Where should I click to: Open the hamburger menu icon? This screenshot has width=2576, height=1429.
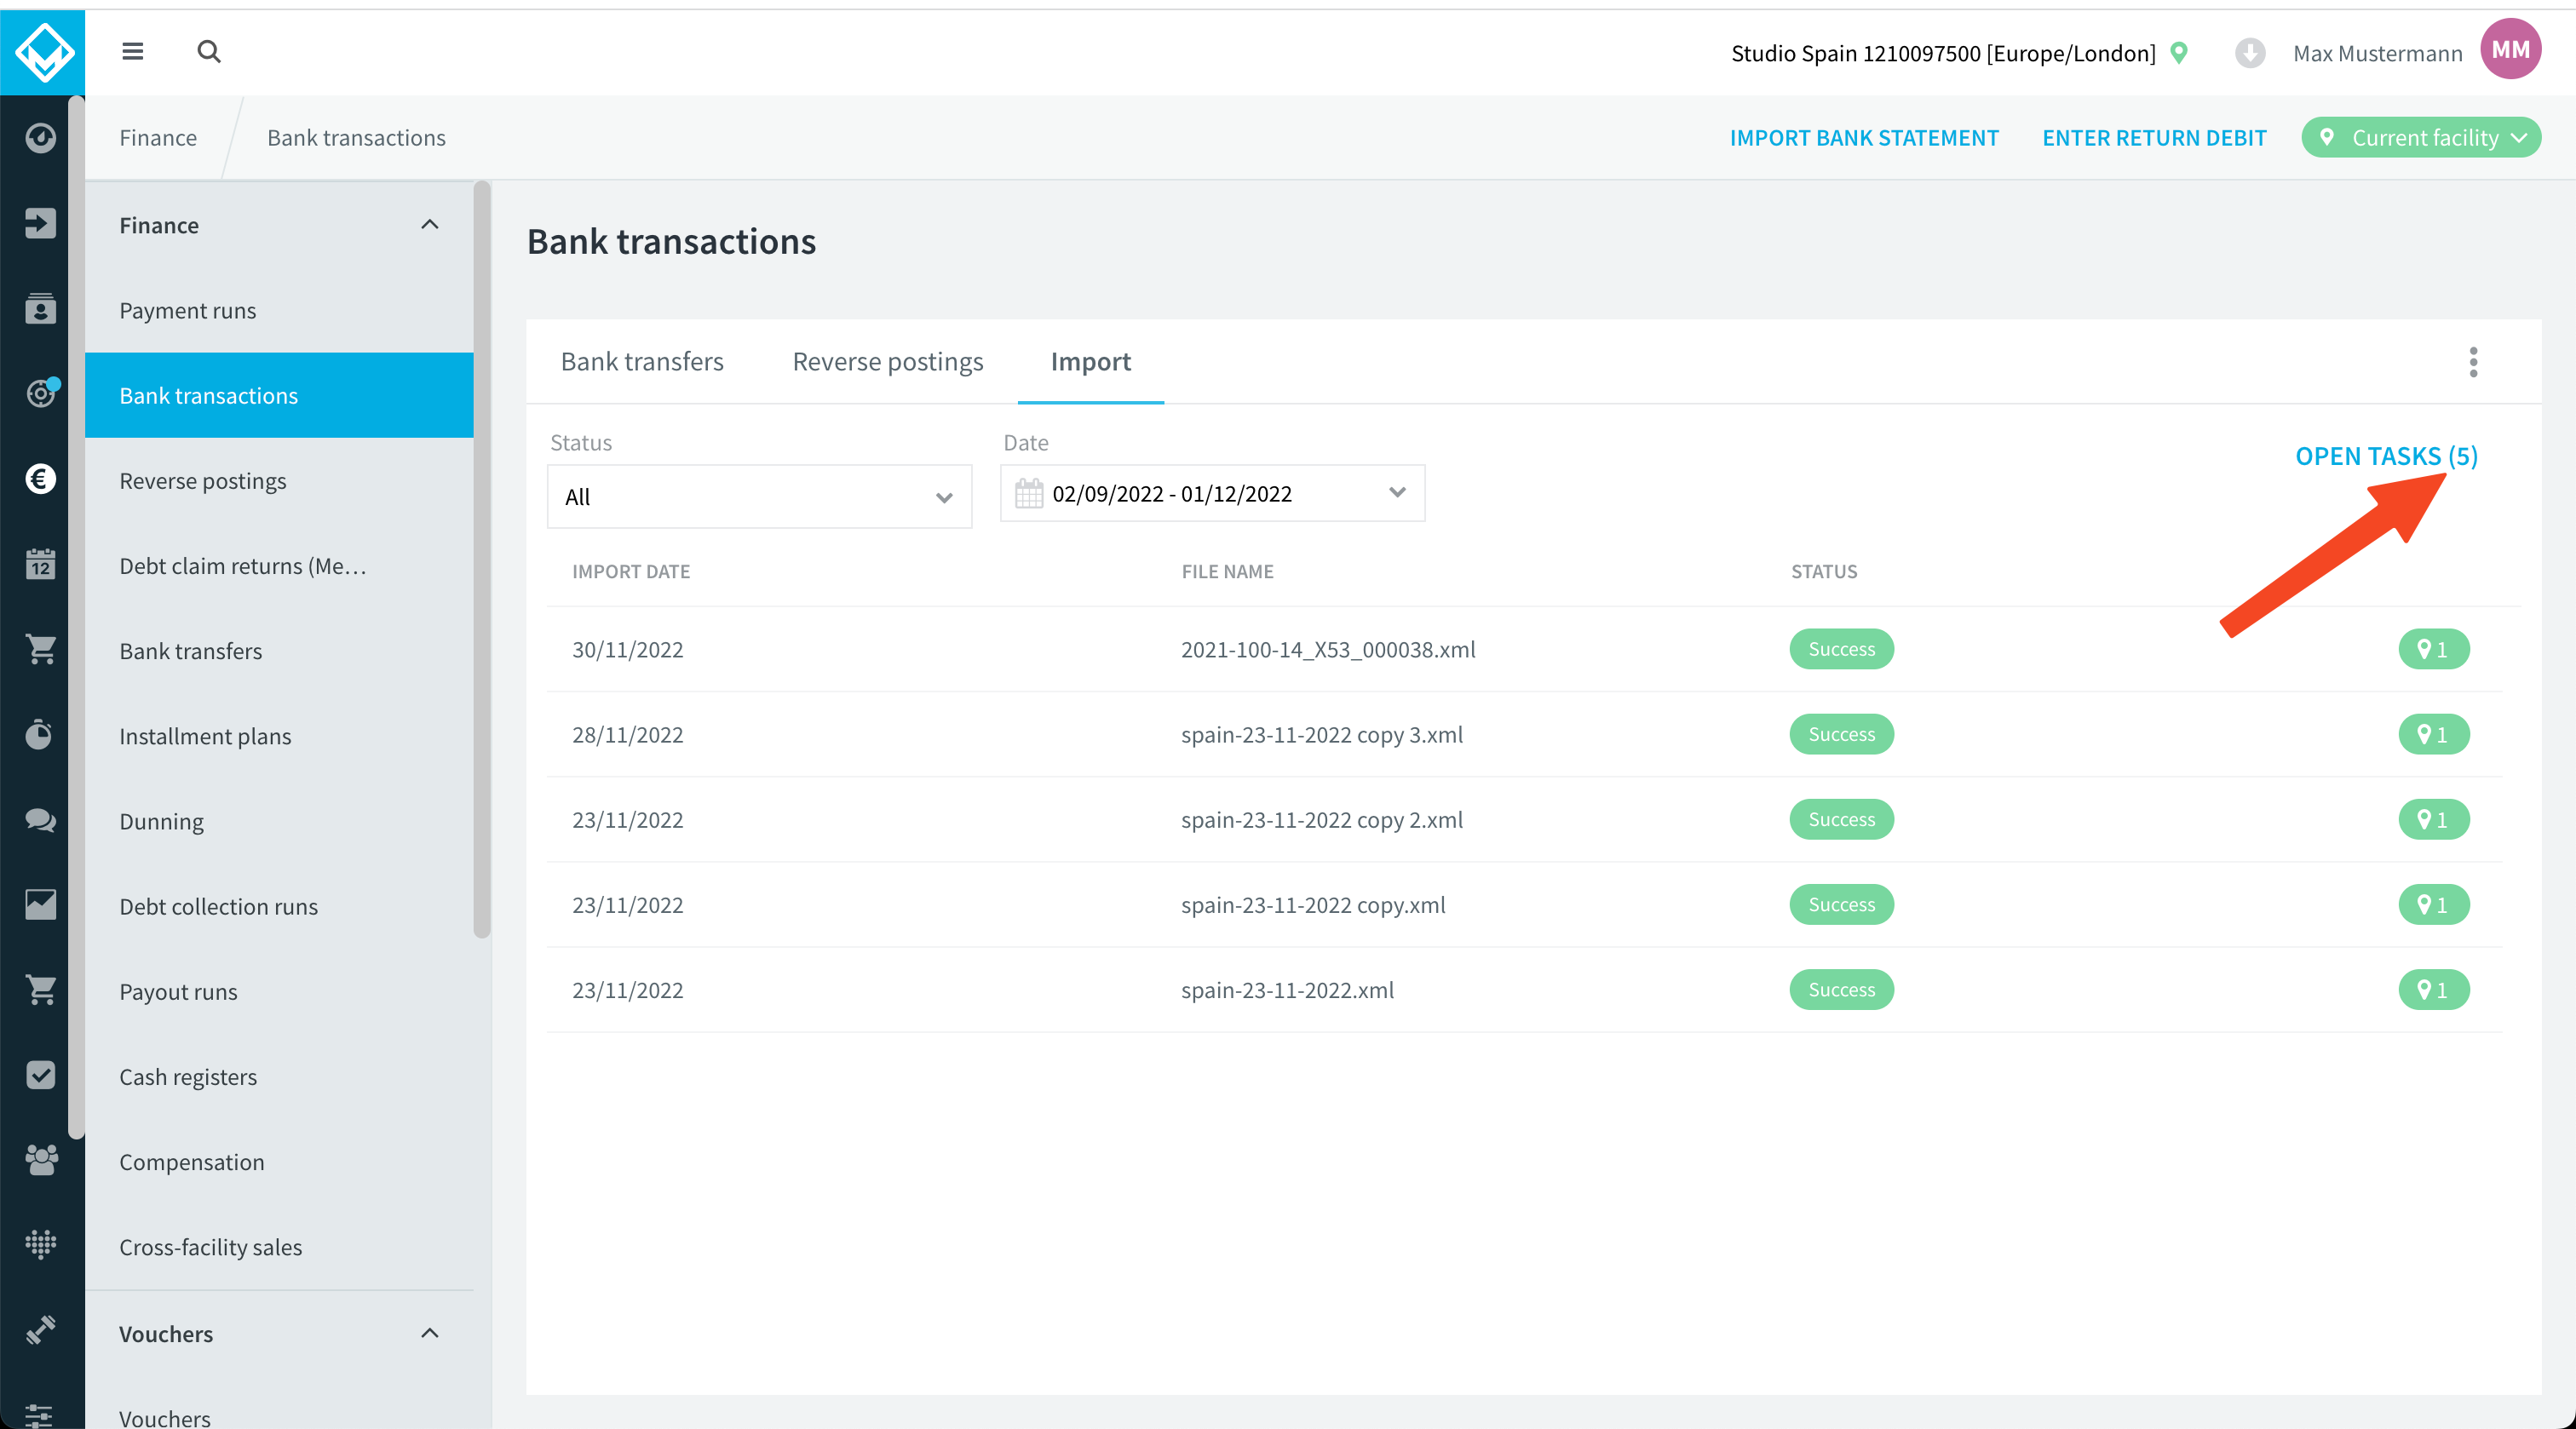[133, 51]
